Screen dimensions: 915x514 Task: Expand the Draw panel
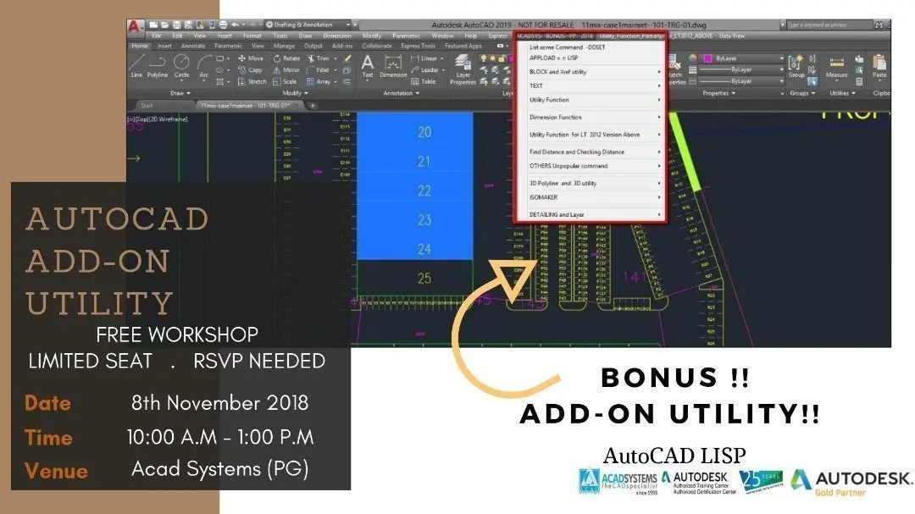[180, 93]
